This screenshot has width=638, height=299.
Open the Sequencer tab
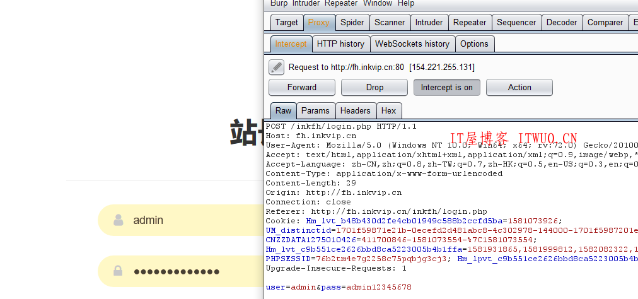(517, 23)
